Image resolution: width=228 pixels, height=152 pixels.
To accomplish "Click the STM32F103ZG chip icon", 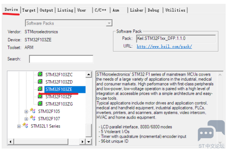I will 40,104.
